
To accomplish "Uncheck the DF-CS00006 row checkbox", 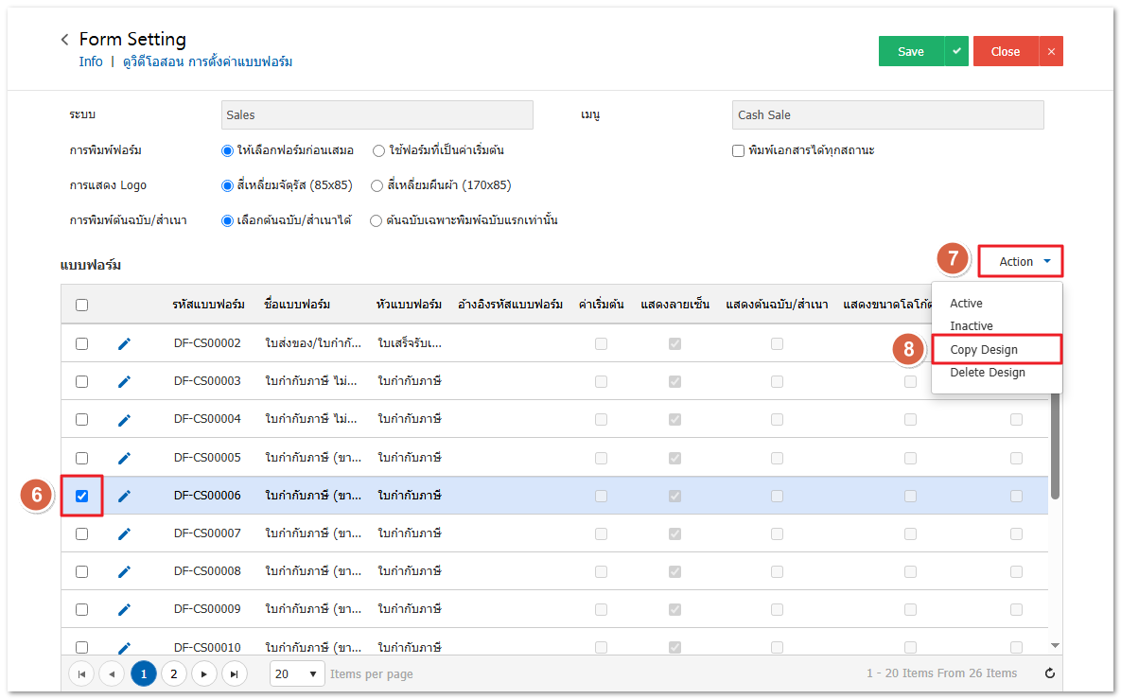I will tap(81, 496).
